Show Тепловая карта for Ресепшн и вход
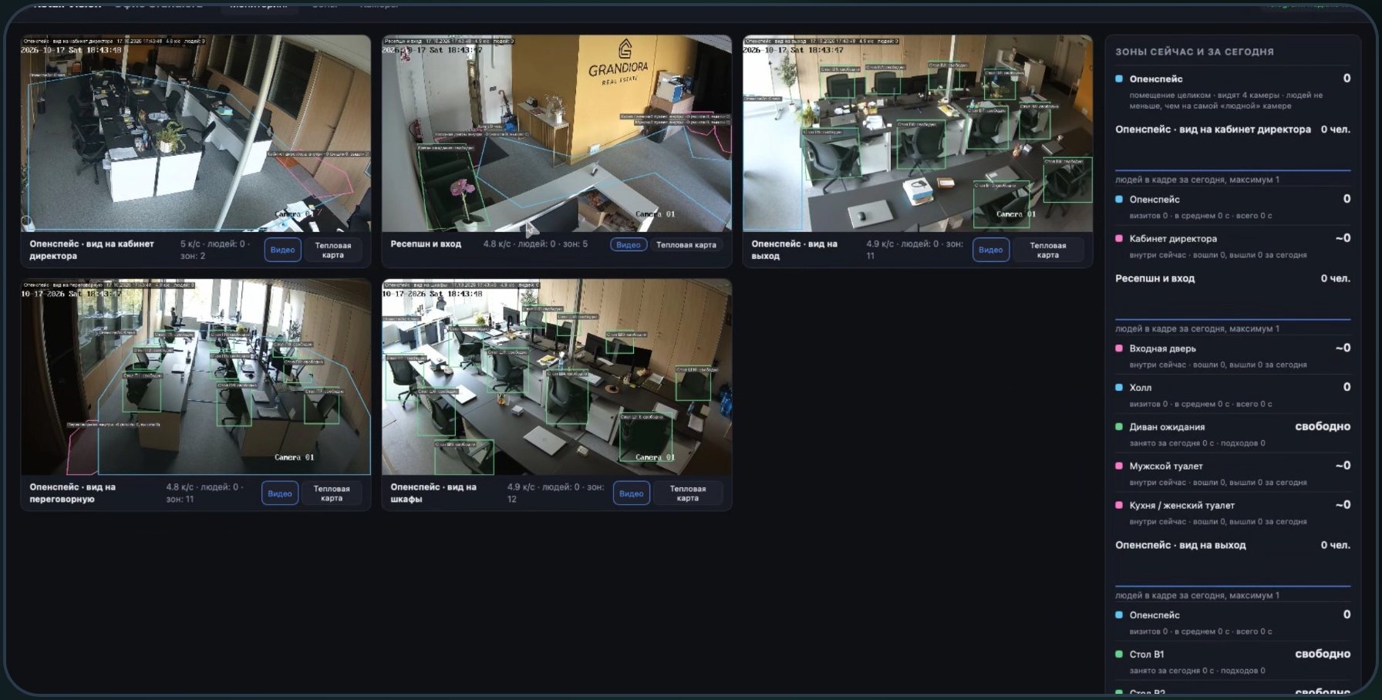This screenshot has height=700, width=1382. coord(686,244)
